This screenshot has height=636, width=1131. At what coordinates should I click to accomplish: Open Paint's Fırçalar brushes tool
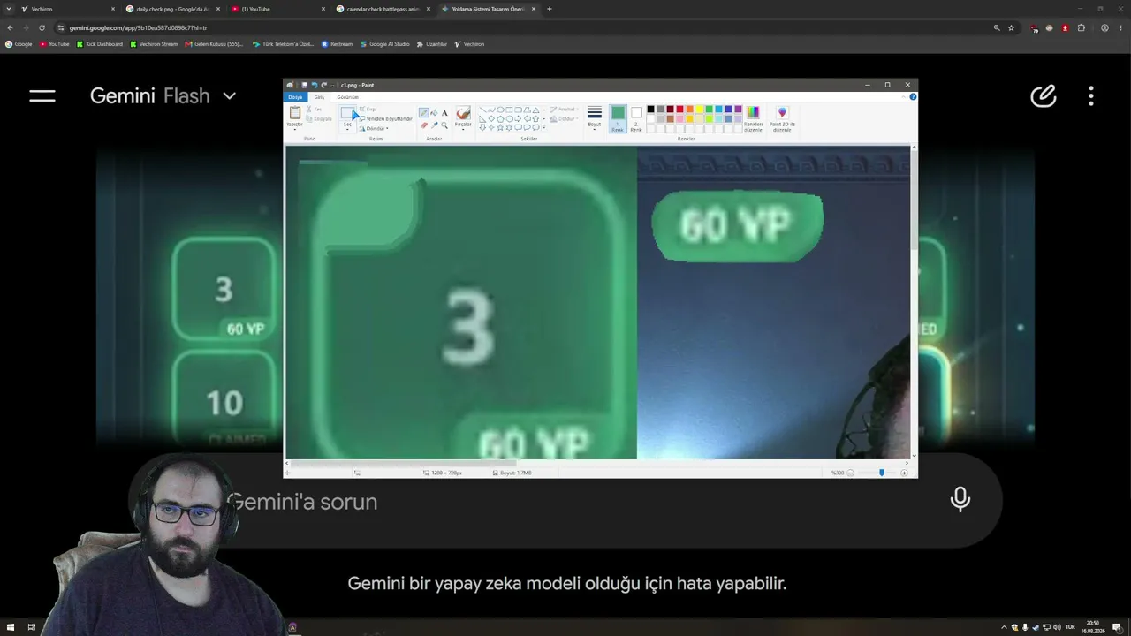pos(463,117)
